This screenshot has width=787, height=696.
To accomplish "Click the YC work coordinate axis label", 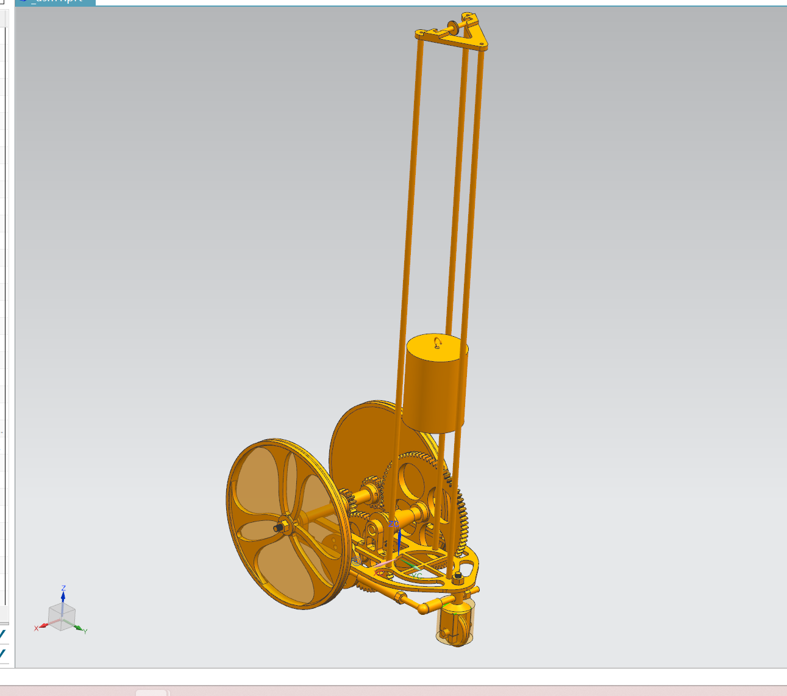I will click(x=417, y=575).
